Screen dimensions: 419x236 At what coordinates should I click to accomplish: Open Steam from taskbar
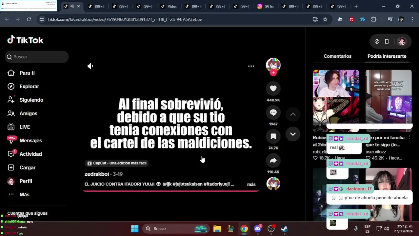tap(285, 228)
